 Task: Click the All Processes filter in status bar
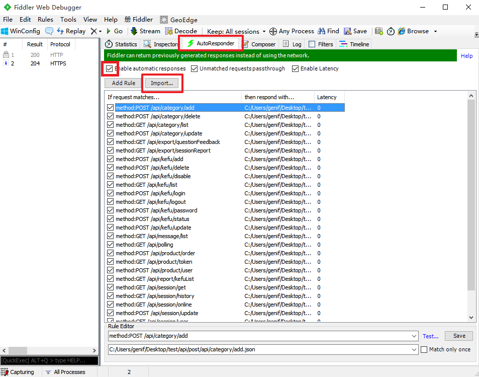pos(65,372)
